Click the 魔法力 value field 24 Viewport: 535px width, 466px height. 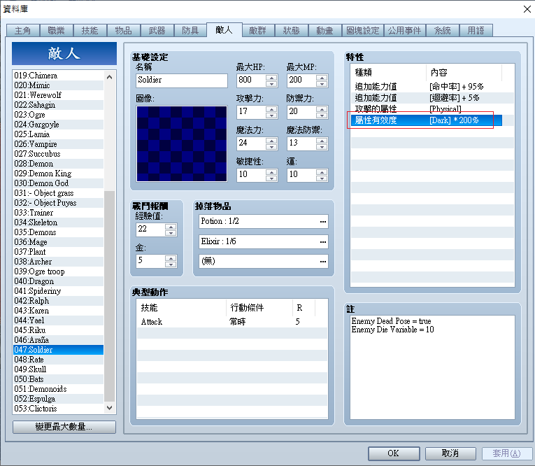pyautogui.click(x=251, y=143)
